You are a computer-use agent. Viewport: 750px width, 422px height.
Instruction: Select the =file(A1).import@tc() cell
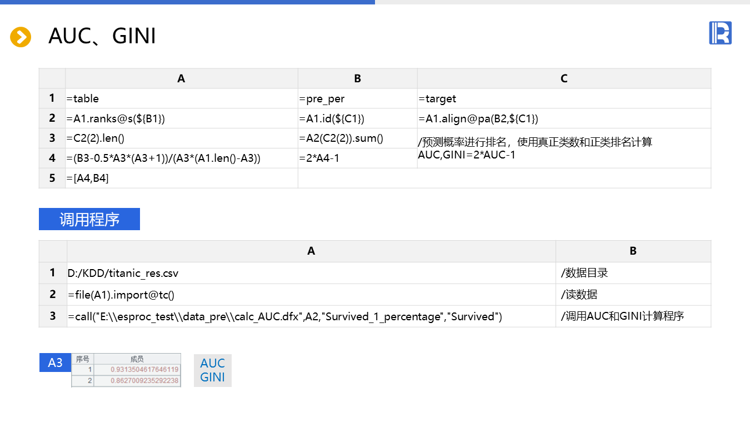coord(311,295)
